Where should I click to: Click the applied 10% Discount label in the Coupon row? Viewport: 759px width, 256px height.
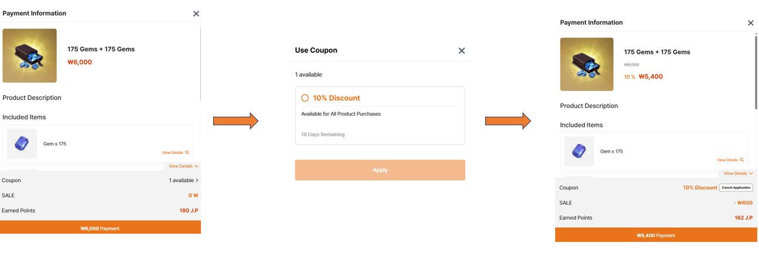tap(700, 188)
